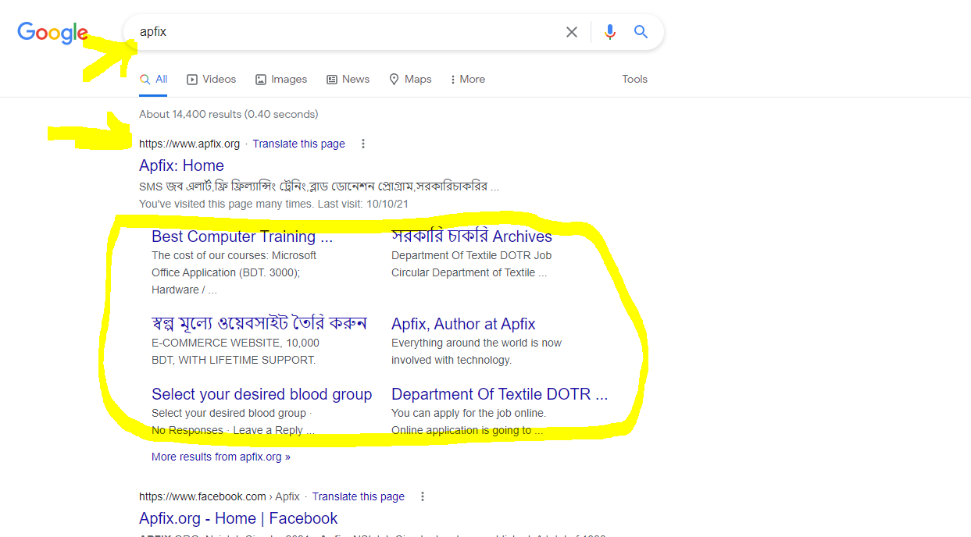Switch to the Videos tab
Viewport: 971px width, 537px height.
click(x=211, y=79)
